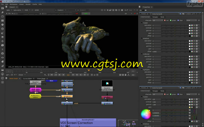Select the Grade12 node in graph
204x127 pixels.
point(67,96)
